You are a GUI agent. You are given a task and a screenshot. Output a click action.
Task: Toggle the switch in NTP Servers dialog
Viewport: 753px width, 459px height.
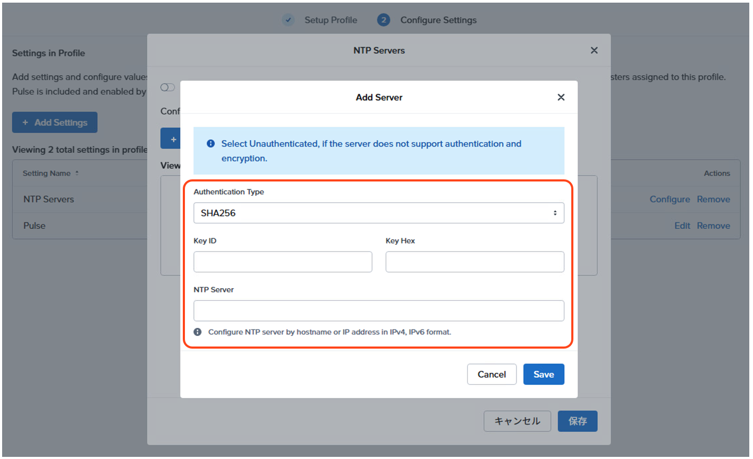click(x=167, y=88)
